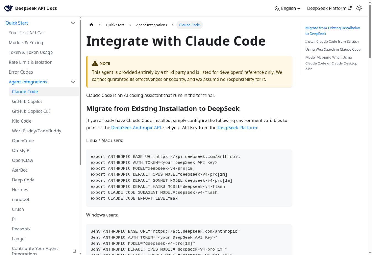Click the sidebar scrollbar thumb

[81, 92]
